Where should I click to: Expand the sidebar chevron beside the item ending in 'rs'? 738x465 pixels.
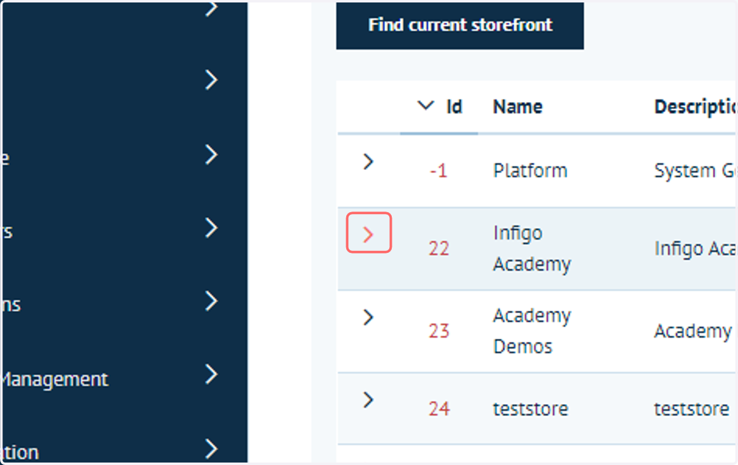tap(212, 228)
